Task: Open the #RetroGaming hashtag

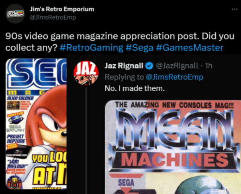Action: click(92, 48)
